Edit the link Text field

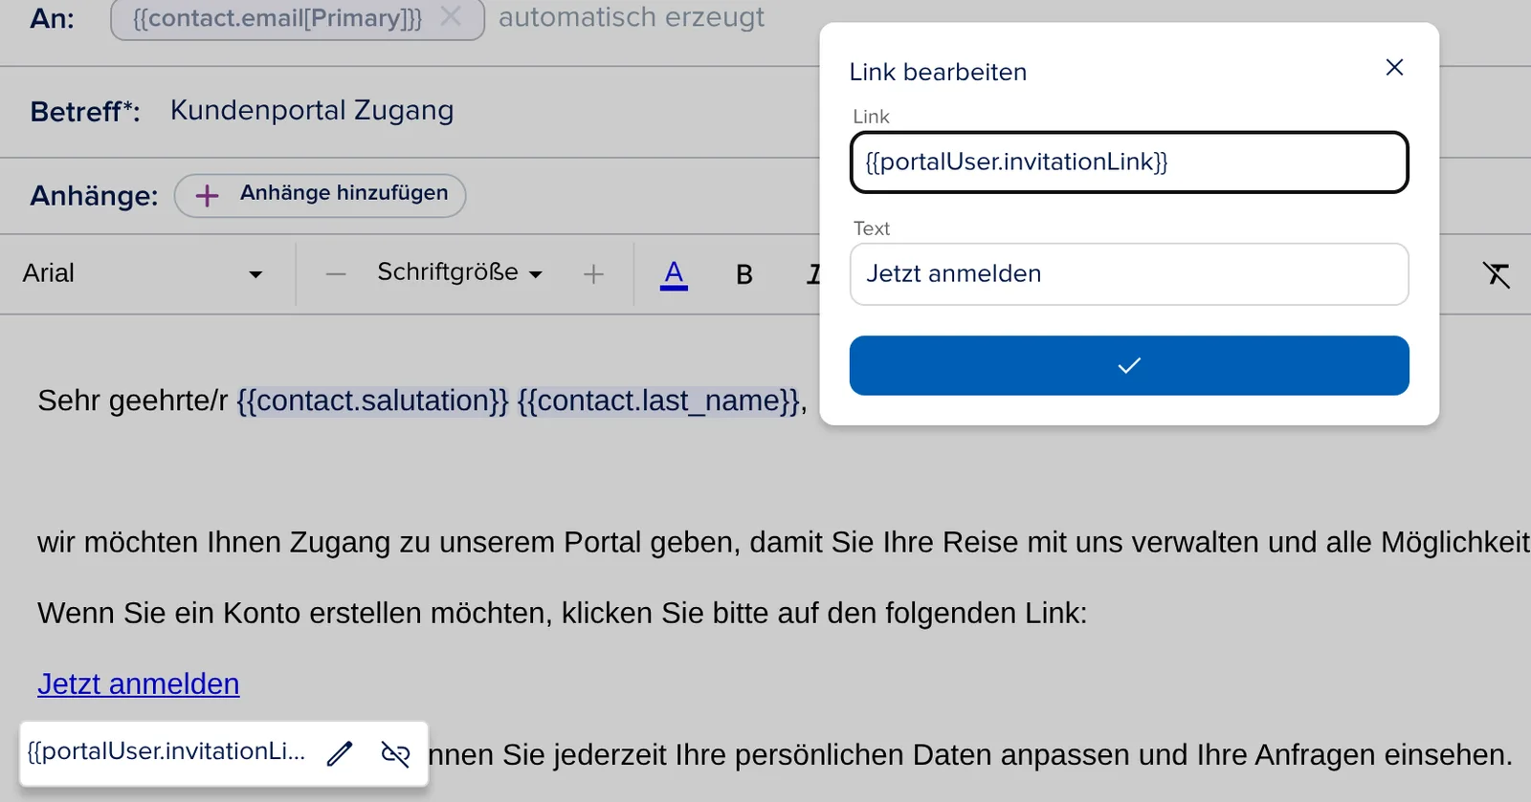point(1129,274)
